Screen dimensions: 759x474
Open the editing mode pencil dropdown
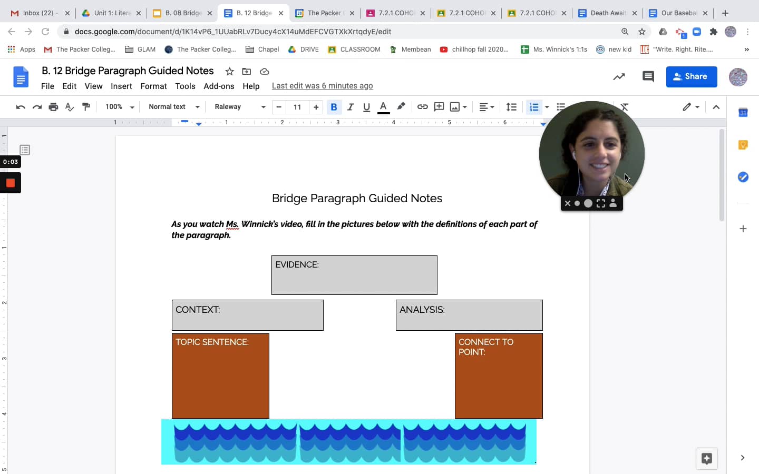click(x=690, y=107)
